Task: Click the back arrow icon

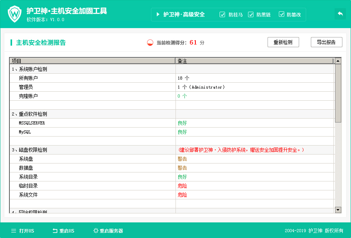Action: click(x=340, y=14)
